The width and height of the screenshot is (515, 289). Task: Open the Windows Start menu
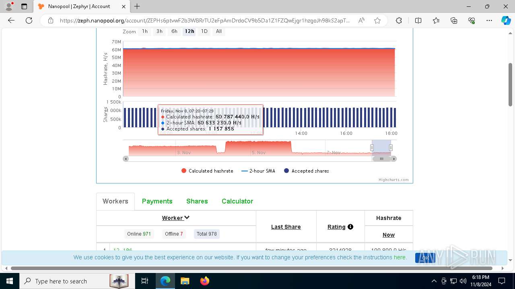[10, 281]
